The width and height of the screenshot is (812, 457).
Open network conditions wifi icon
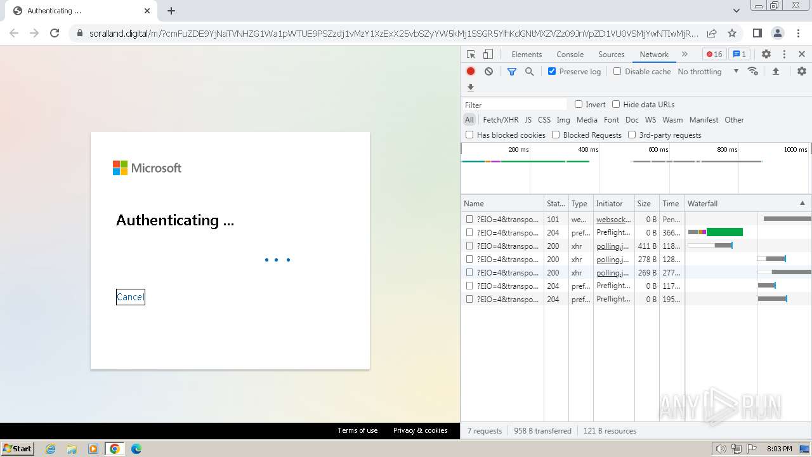(753, 72)
